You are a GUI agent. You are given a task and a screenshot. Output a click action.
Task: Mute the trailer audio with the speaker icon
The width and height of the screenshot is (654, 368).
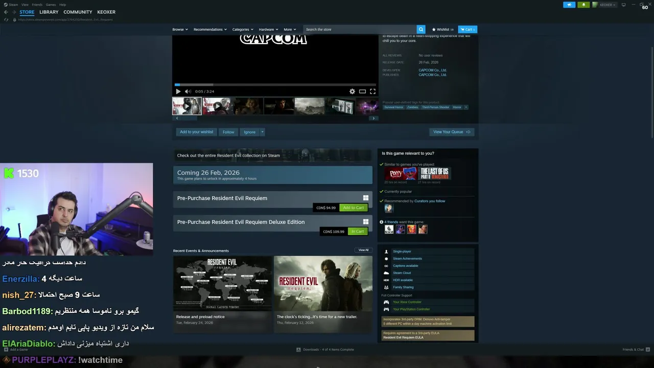click(188, 91)
